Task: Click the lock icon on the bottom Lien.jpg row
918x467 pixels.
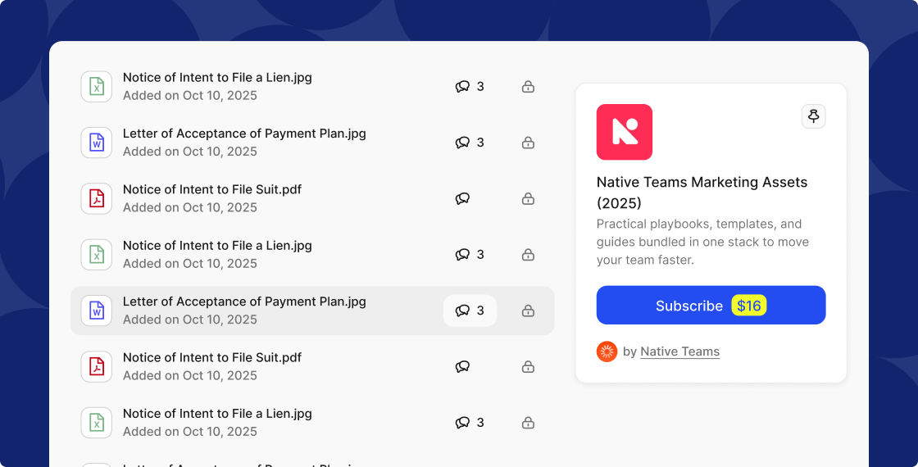Action: click(528, 423)
